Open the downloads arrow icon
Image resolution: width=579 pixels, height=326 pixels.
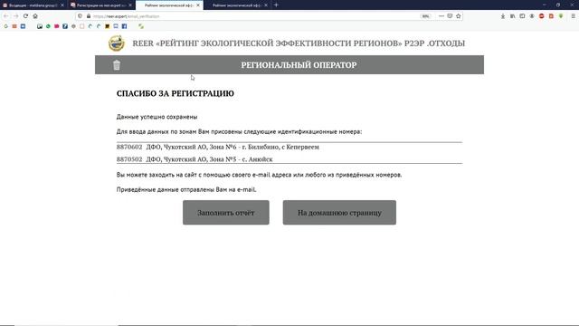point(503,16)
